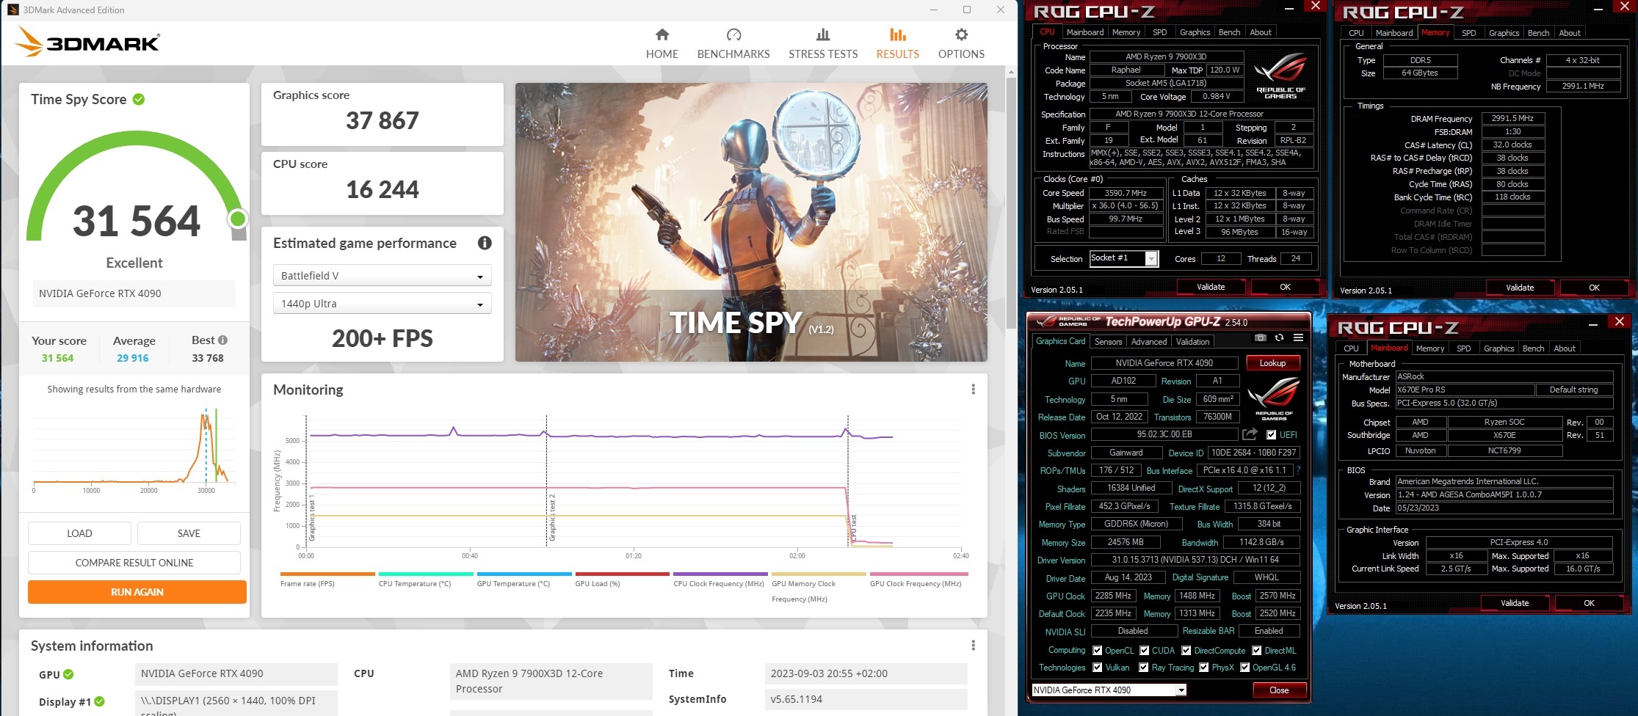Viewport: 1638px width, 716px height.
Task: Open the Validation tab in GPU-Z
Action: pos(1192,342)
